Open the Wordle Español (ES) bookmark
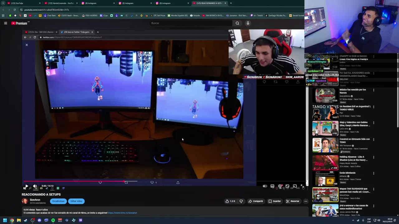 click(178, 15)
